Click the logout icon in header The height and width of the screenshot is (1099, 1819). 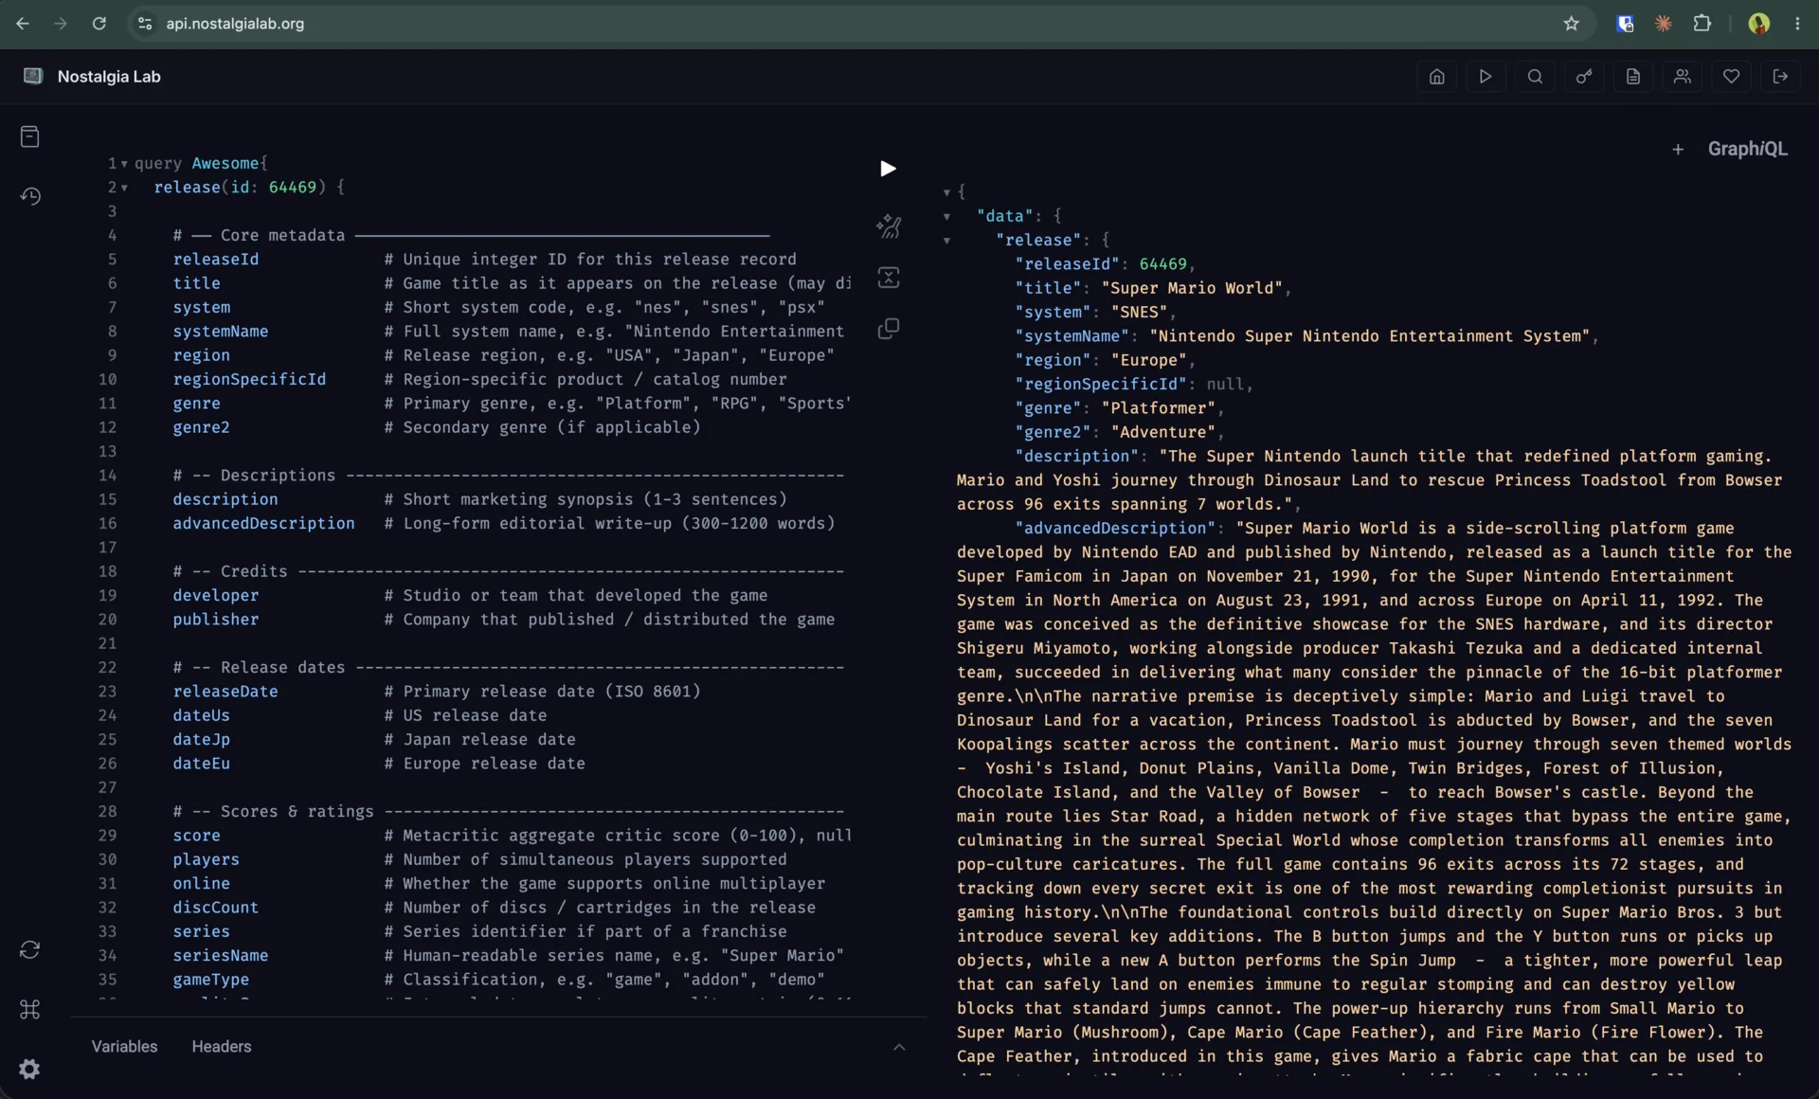pyautogui.click(x=1781, y=77)
